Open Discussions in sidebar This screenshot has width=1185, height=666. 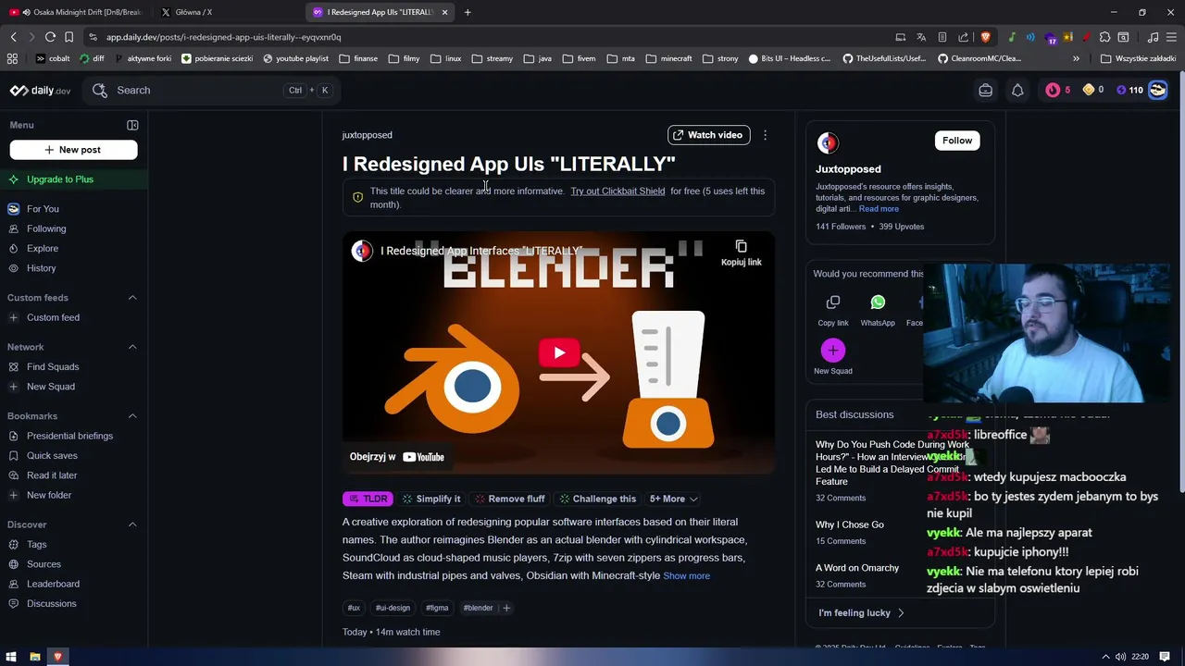(51, 603)
